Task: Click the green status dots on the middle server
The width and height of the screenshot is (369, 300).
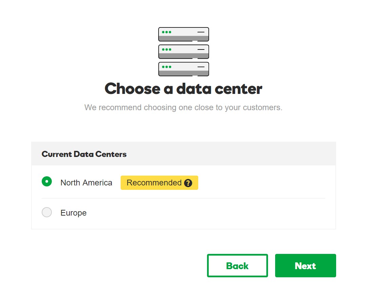Action: coord(167,49)
